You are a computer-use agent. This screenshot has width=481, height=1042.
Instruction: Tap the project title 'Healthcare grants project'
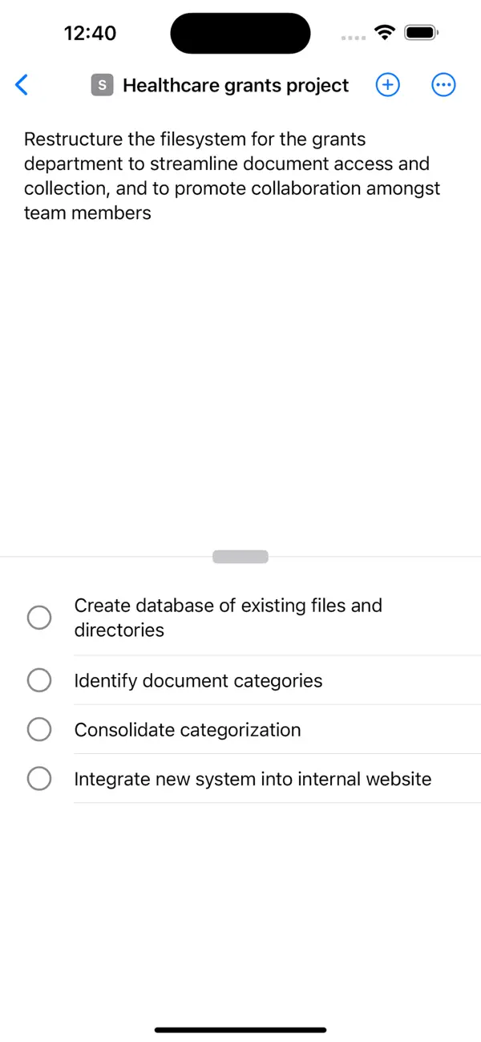[x=235, y=85]
